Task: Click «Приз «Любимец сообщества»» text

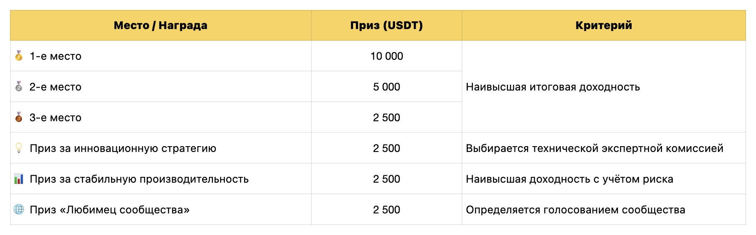Action: pyautogui.click(x=109, y=210)
